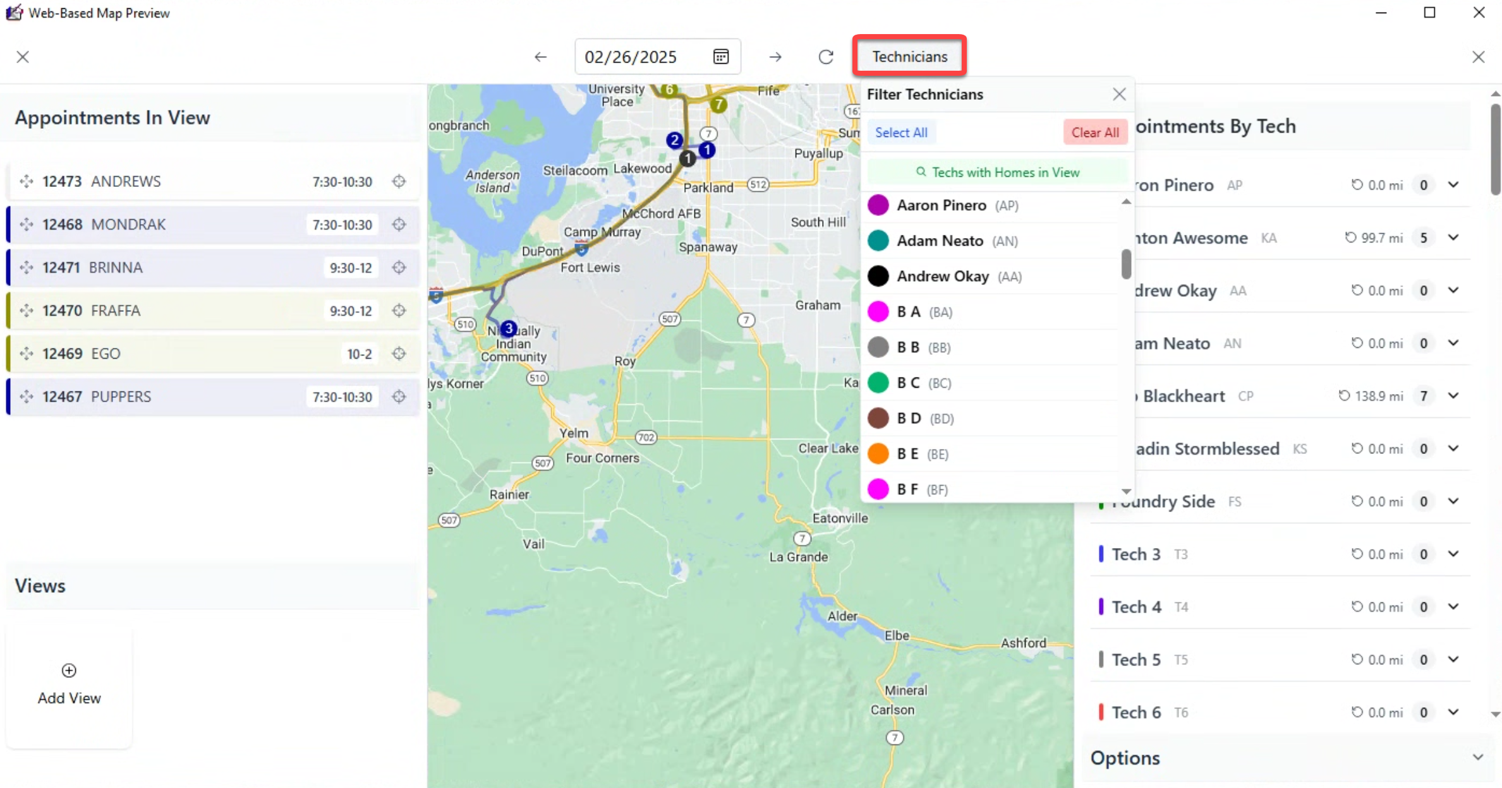The height and width of the screenshot is (788, 1502).
Task: Click the Clear All button
Action: click(1094, 133)
